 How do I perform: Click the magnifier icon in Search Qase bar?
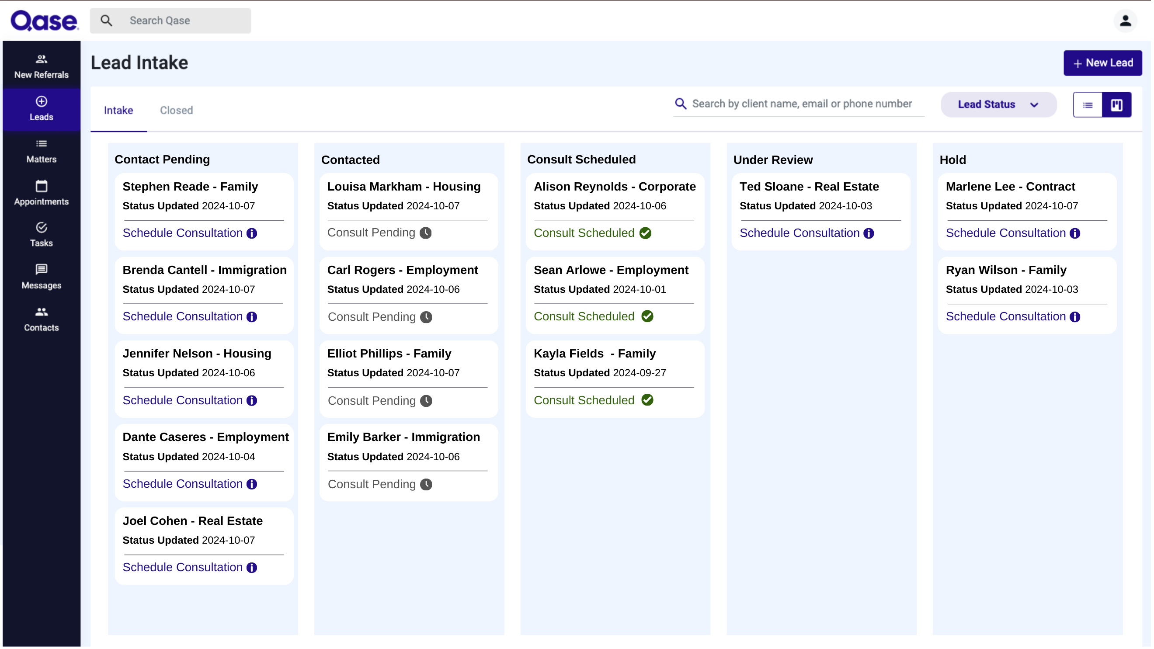coord(107,21)
